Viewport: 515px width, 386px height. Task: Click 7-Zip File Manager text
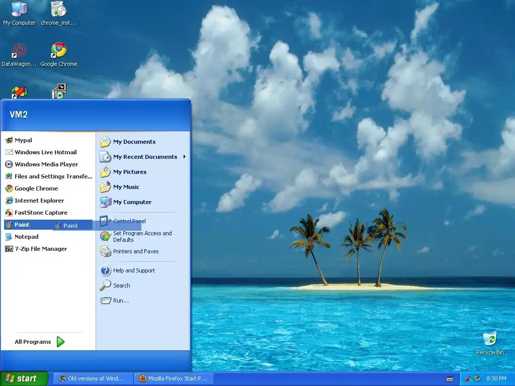coord(41,249)
